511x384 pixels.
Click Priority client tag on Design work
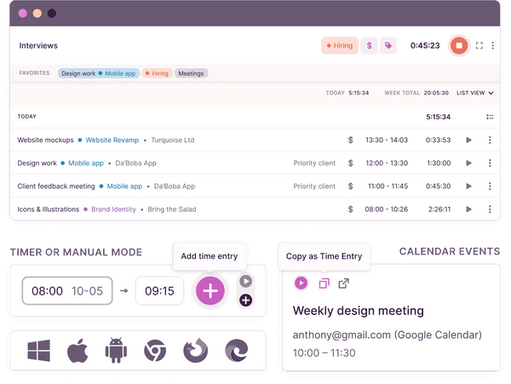pyautogui.click(x=314, y=163)
